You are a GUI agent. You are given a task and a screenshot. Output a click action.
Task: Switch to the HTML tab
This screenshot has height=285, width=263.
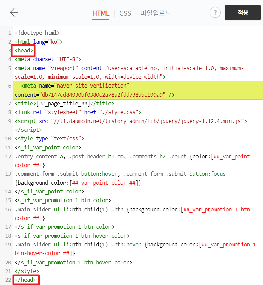pos(101,13)
